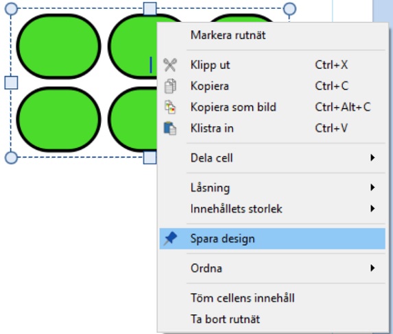Click the bottom-left circular selection handle

tap(11, 157)
